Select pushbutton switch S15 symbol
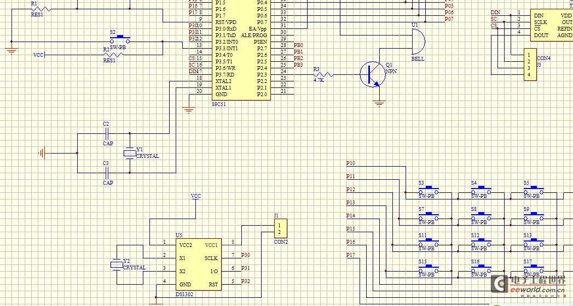 coord(429,268)
